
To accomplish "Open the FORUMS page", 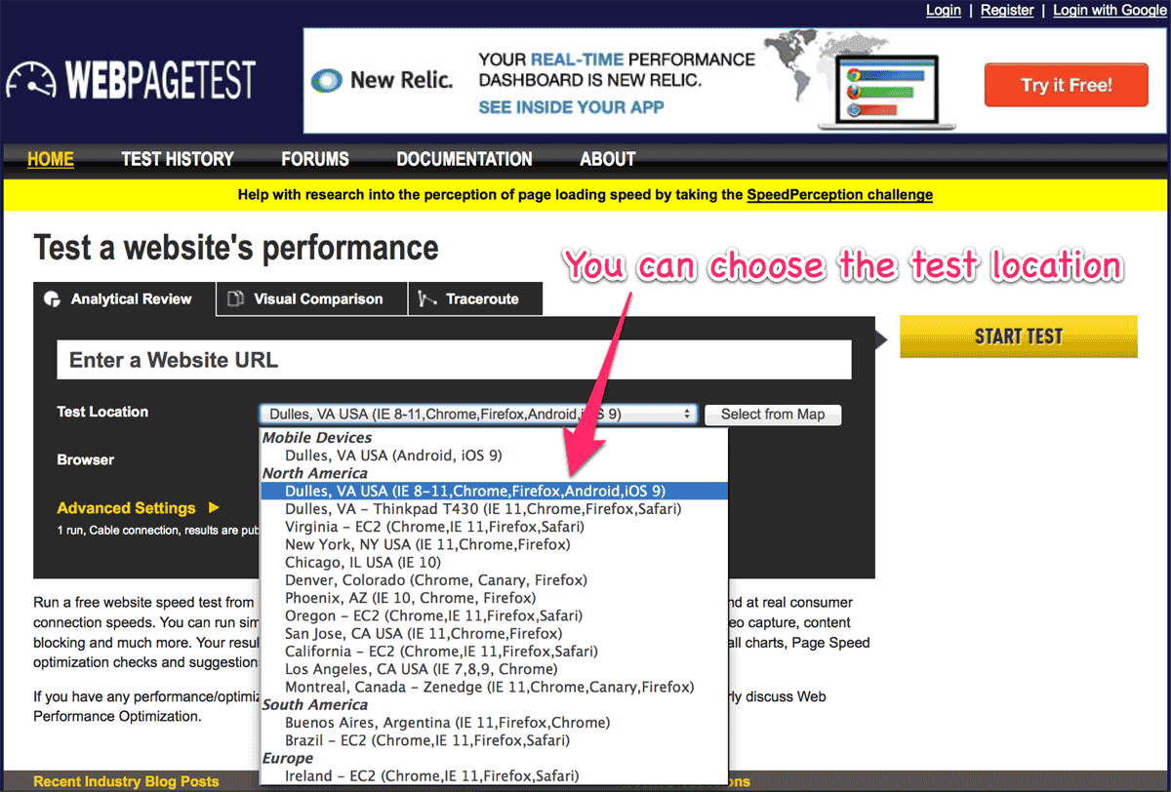I will pyautogui.click(x=315, y=159).
